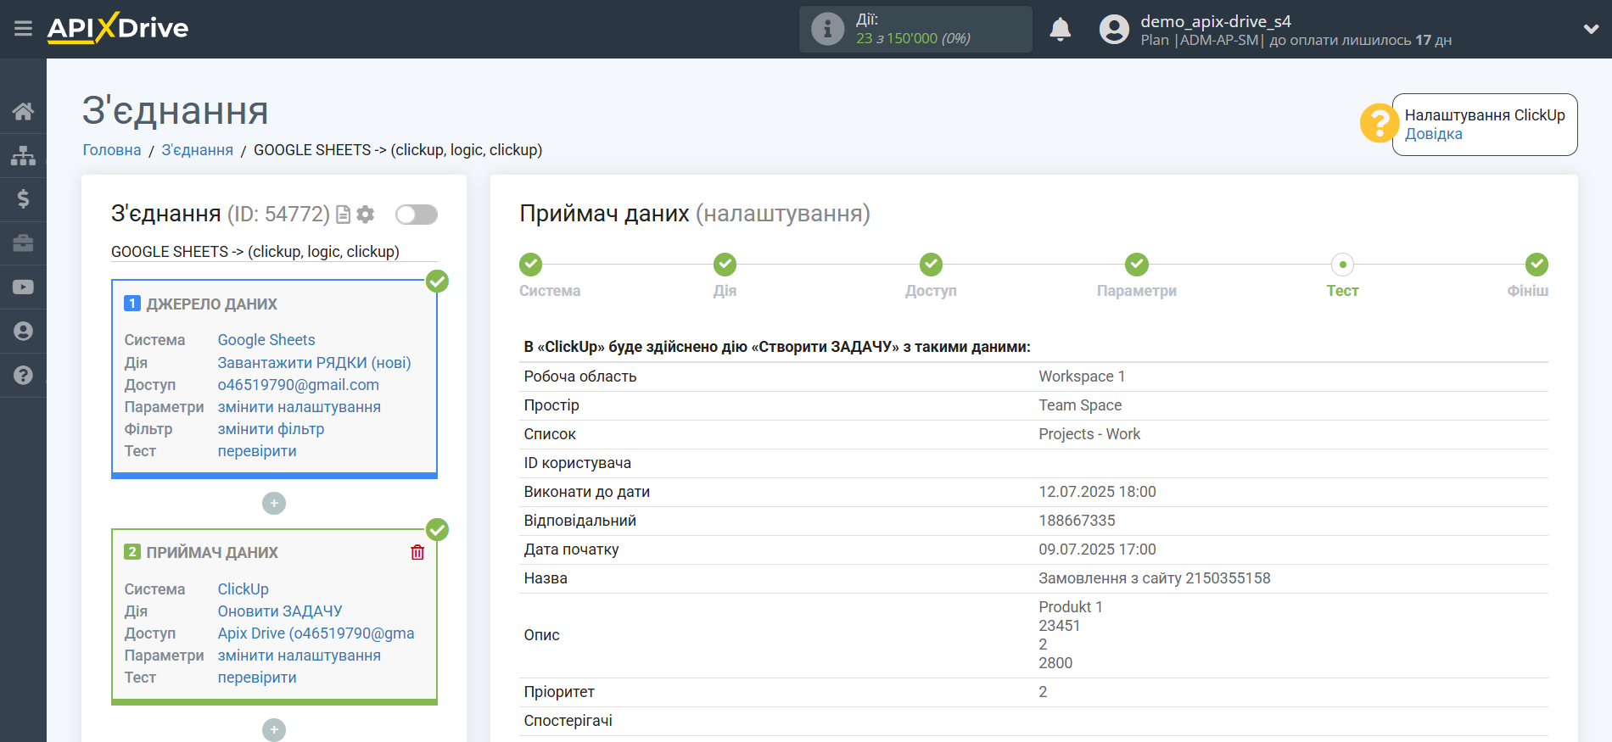This screenshot has width=1612, height=742.
Task: Click змінити налаштування in the data receiver block
Action: 299,656
